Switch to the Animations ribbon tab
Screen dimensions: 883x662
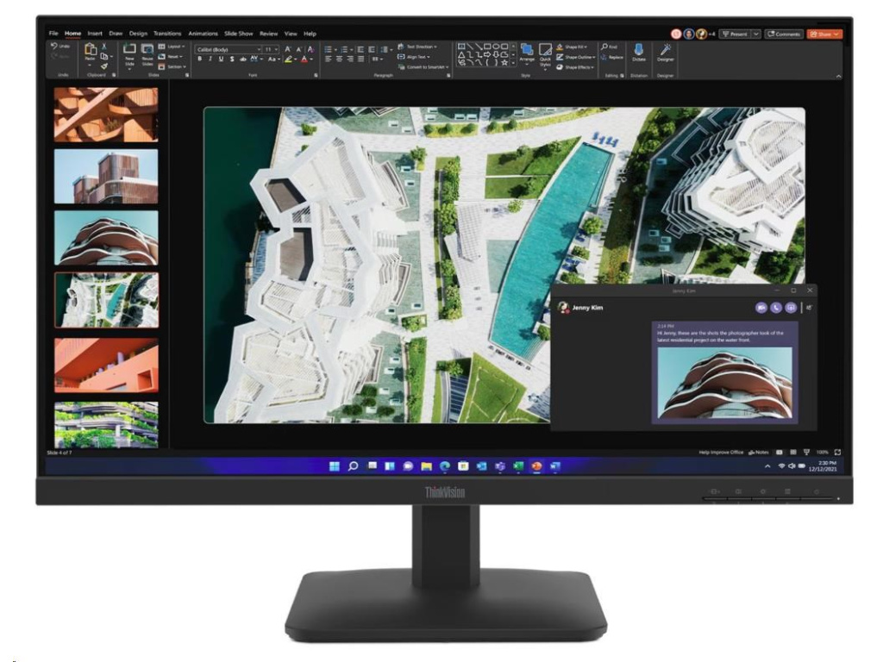click(203, 34)
